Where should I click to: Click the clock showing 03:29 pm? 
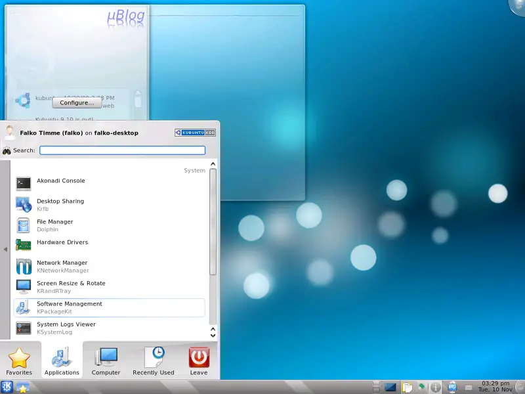[495, 387]
